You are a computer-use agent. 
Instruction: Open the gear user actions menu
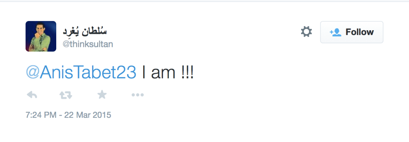point(306,32)
